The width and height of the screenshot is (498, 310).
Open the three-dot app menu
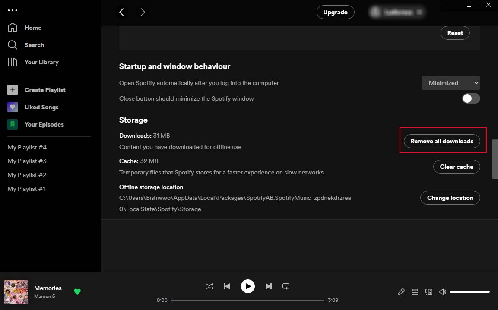coord(13,10)
